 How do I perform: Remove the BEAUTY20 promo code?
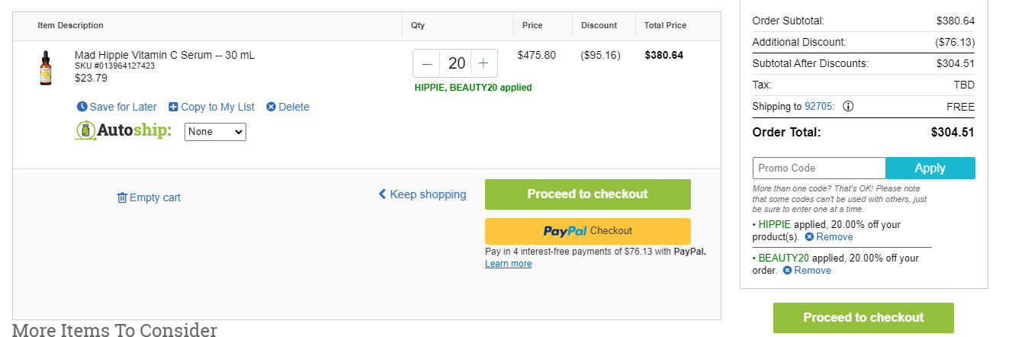tap(807, 271)
